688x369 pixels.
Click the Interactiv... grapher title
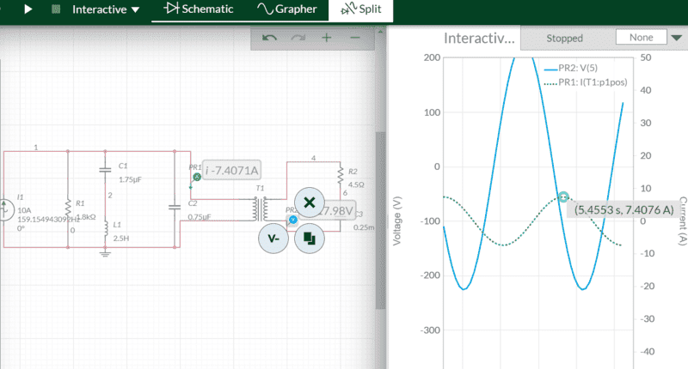479,38
